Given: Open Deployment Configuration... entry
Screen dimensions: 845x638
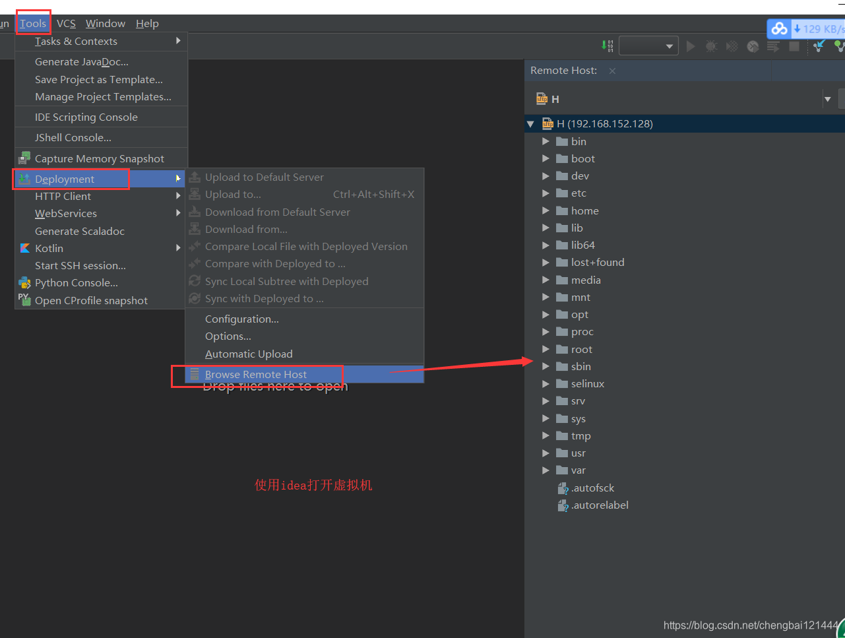Looking at the screenshot, I should click(x=304, y=319).
